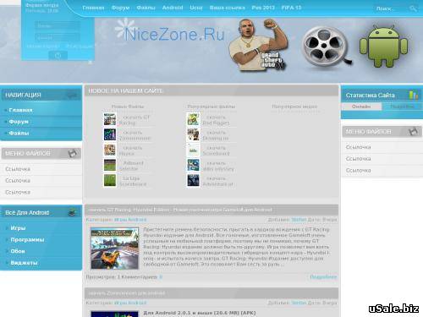
Task: Click the bar chart icon in the site statistics header
Action: [x=414, y=95]
